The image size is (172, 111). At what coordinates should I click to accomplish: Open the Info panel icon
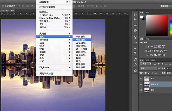tap(135, 30)
